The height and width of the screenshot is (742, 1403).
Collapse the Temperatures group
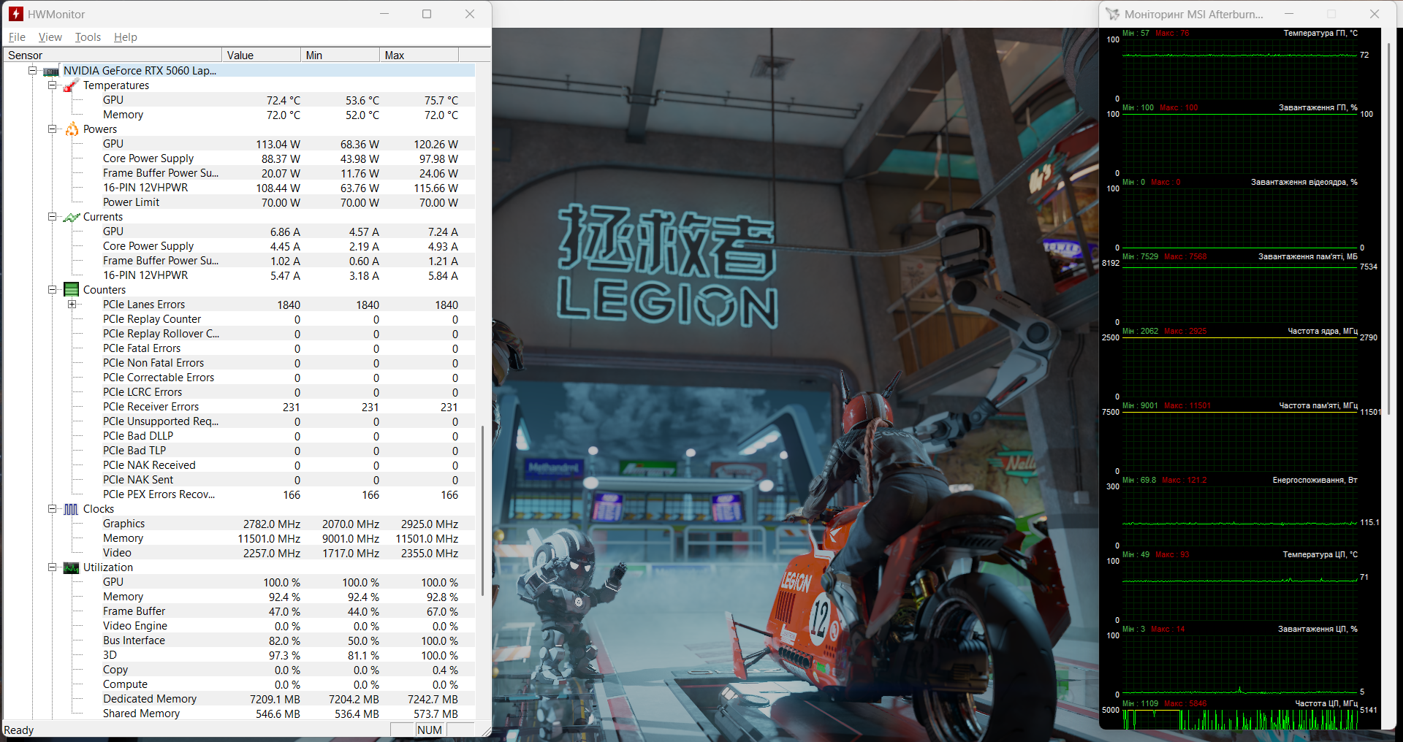(x=52, y=85)
